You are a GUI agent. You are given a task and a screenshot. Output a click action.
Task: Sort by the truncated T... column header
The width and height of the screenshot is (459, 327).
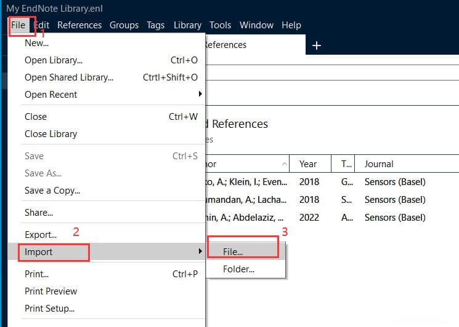pyautogui.click(x=343, y=164)
